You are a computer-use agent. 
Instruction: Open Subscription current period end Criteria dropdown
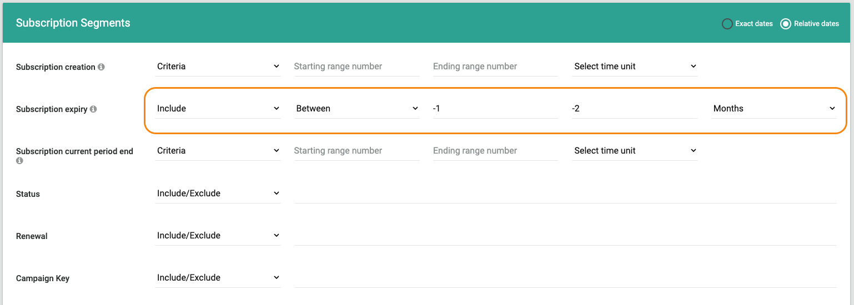coord(218,151)
